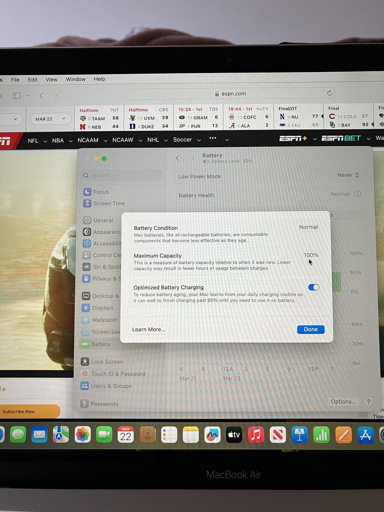384x512 pixels.
Task: Toggle Optimized Battery Charging off
Action: point(313,287)
